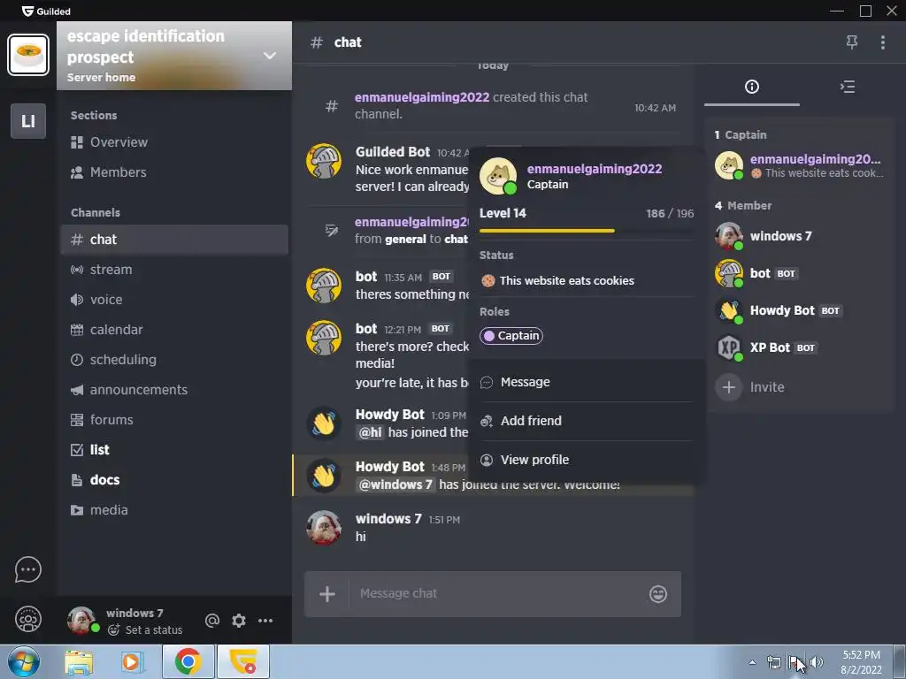This screenshot has height=679, width=906.
Task: Switch to the thread list tab icon
Action: [x=848, y=87]
